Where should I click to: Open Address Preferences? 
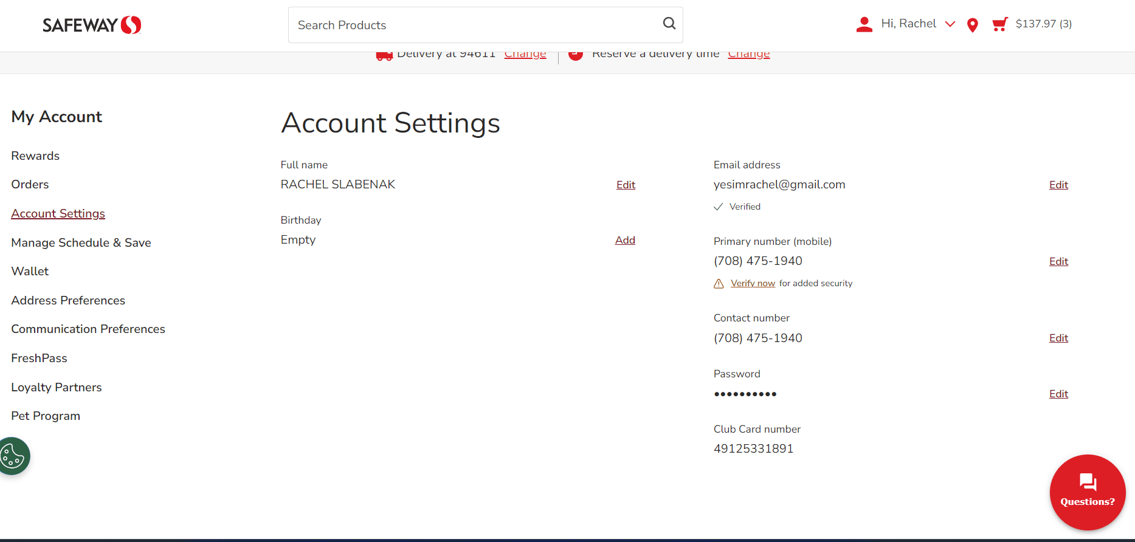tap(68, 301)
